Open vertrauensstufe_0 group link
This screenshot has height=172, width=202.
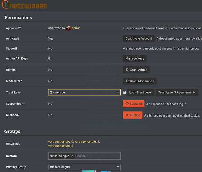click(x=61, y=142)
